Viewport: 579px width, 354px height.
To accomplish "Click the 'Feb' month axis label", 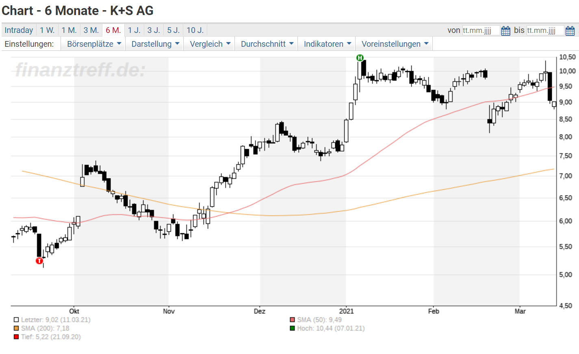I will (434, 311).
